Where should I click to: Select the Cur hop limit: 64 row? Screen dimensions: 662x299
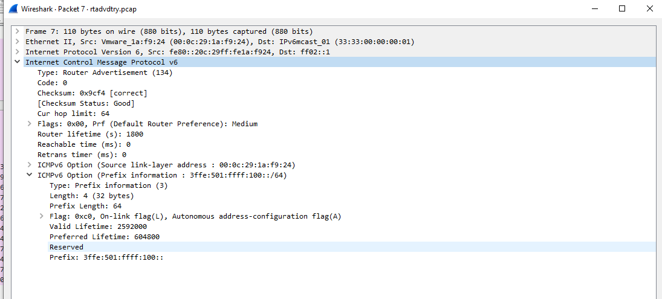(73, 114)
